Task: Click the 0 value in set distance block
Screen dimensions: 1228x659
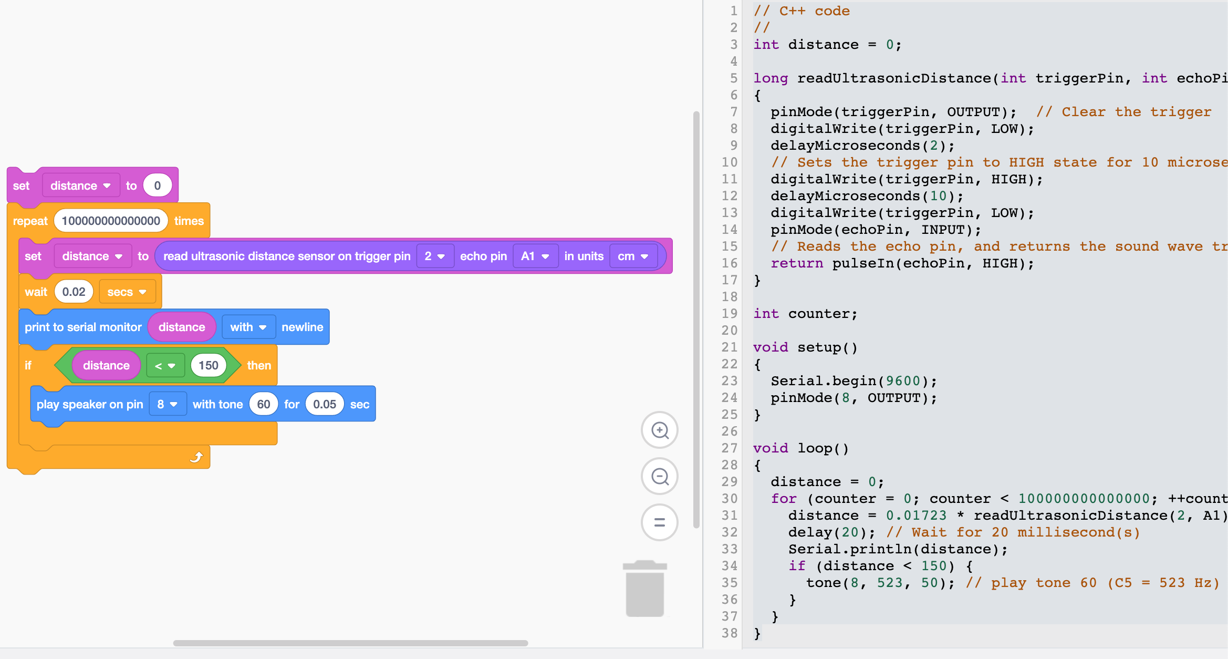Action: (158, 185)
